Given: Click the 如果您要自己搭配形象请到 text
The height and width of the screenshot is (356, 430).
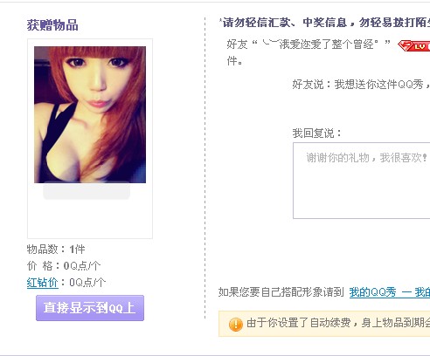Looking at the screenshot, I should [281, 292].
